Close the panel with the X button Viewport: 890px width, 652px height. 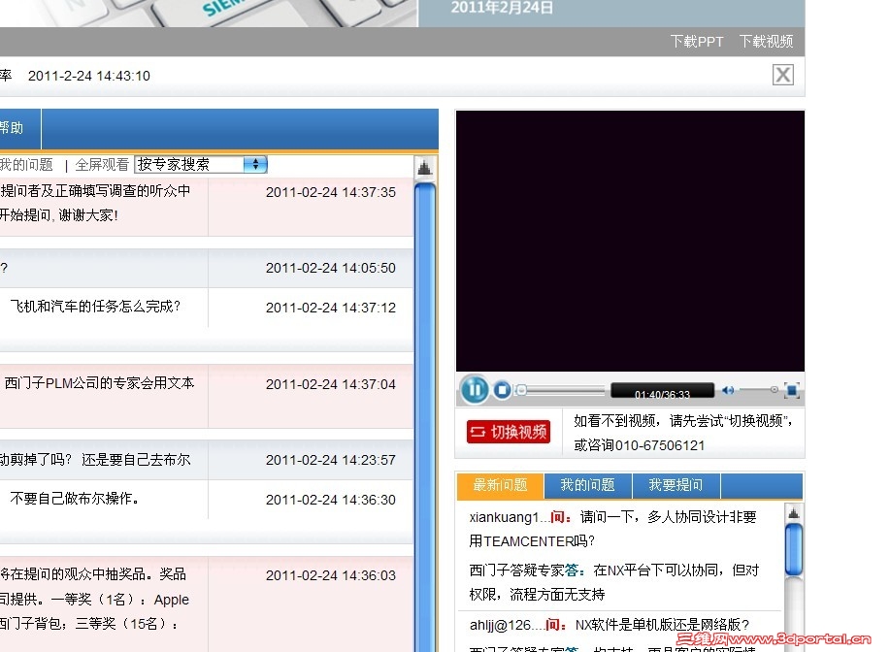point(782,75)
